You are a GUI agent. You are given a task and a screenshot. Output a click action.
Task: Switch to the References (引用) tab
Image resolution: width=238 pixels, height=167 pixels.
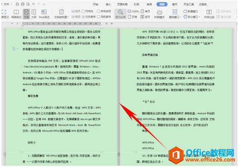pos(136,4)
